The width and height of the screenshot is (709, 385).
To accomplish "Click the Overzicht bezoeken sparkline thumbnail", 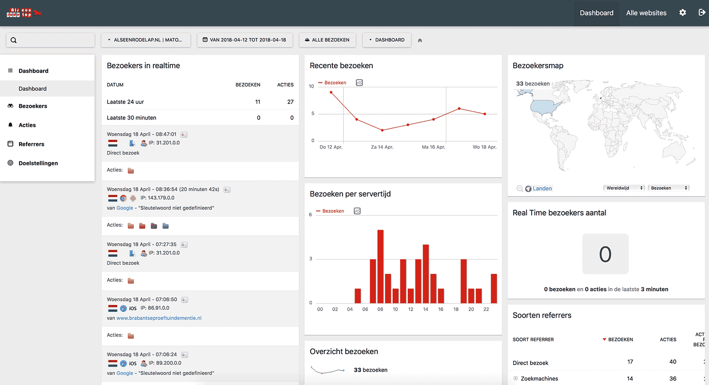I will coord(328,370).
